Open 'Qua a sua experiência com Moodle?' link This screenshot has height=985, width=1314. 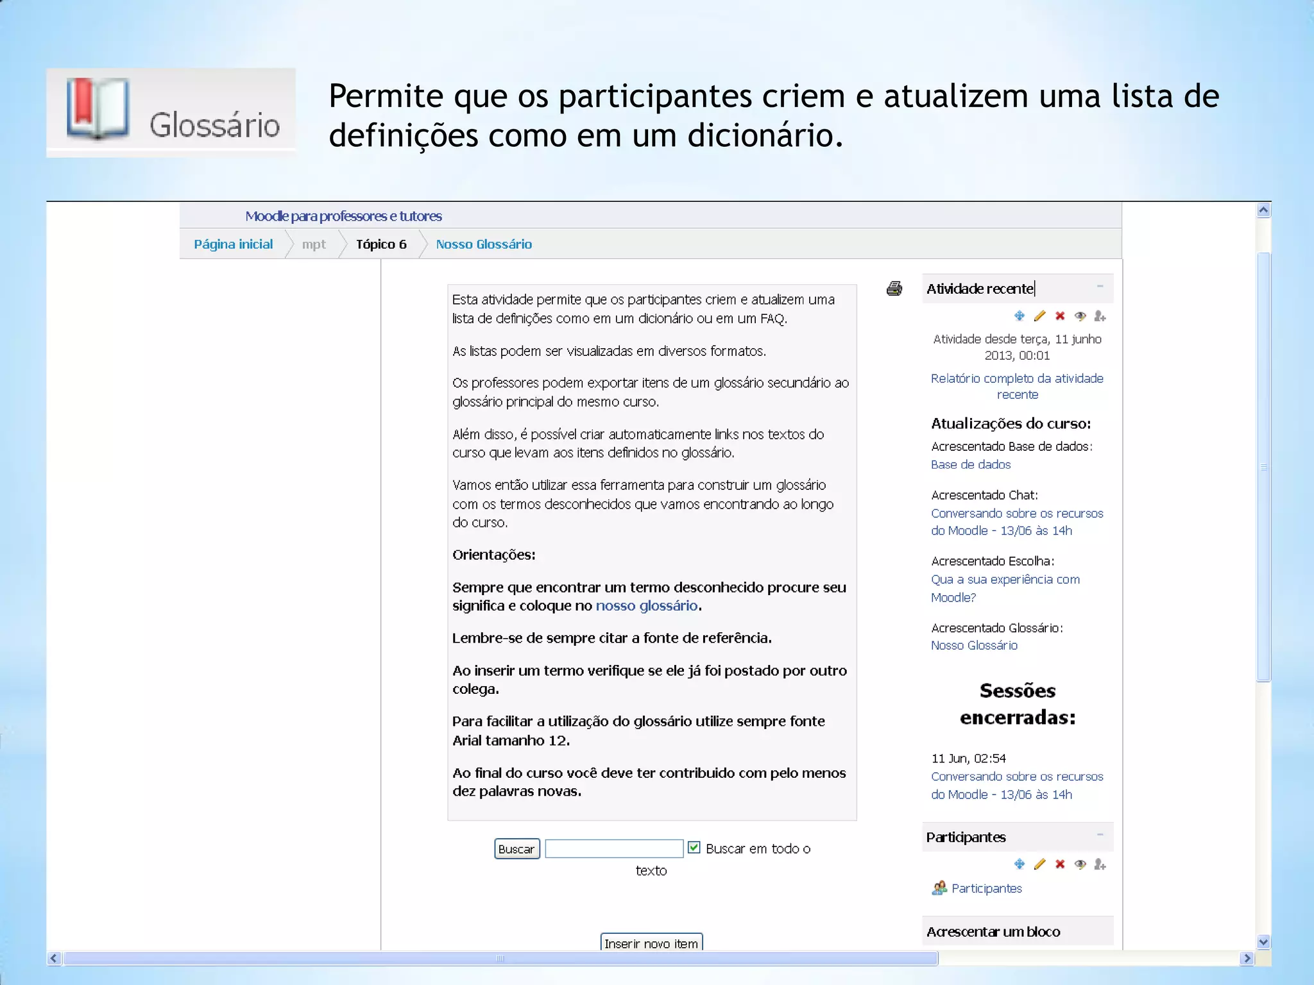(x=1005, y=588)
